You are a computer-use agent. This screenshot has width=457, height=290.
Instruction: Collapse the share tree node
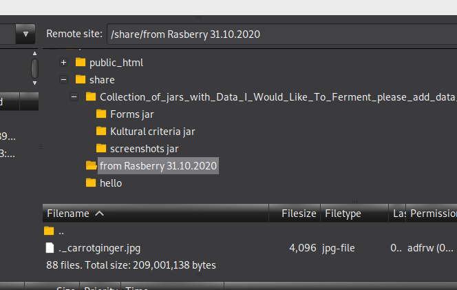(63, 79)
